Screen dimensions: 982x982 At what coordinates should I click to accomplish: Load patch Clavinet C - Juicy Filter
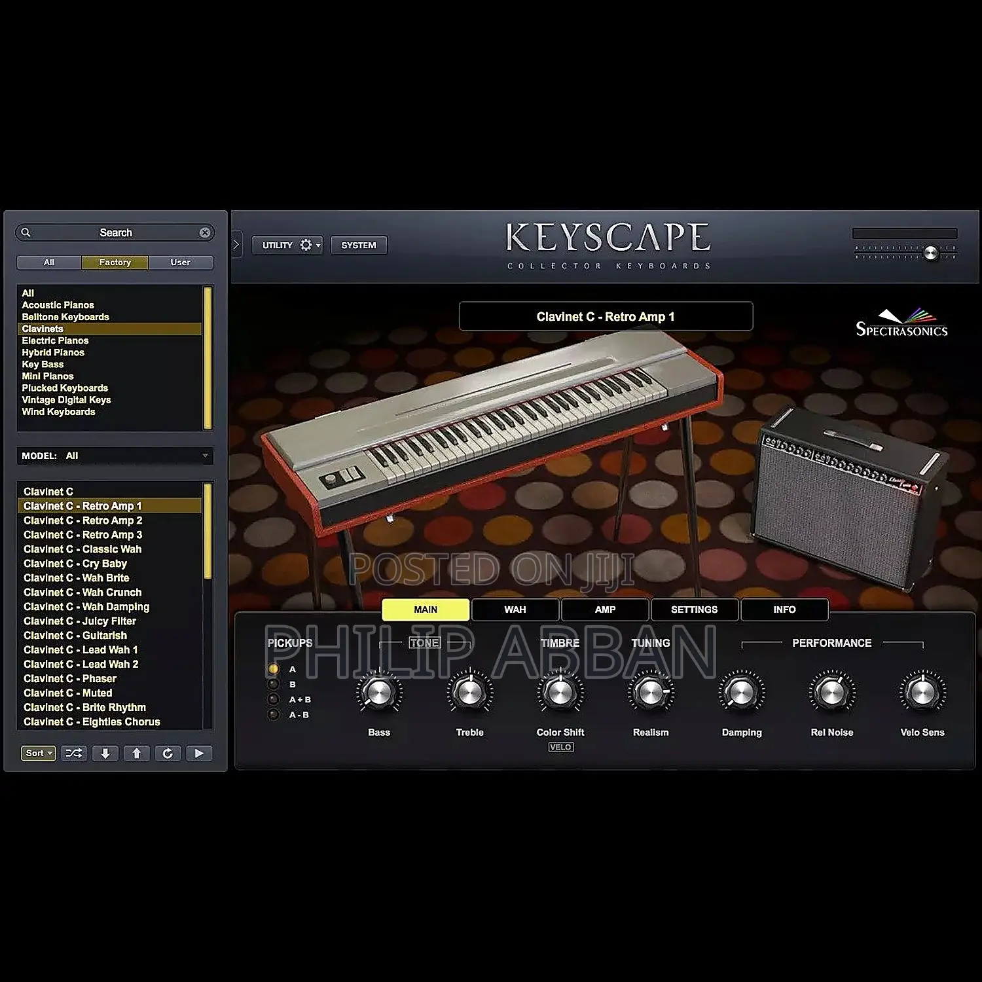tap(109, 621)
